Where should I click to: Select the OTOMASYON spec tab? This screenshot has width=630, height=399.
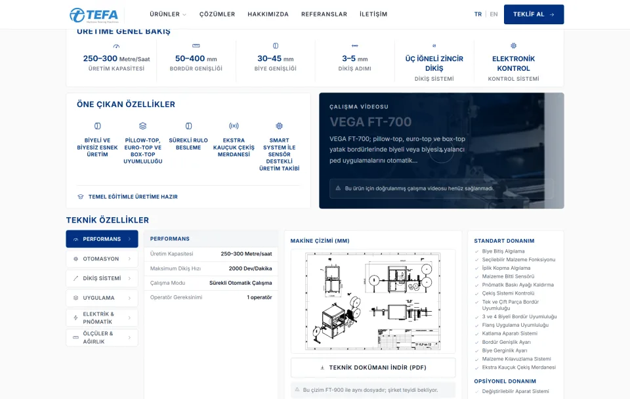[x=102, y=259]
